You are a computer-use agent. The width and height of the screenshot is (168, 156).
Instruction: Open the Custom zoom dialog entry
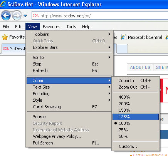(136, 146)
